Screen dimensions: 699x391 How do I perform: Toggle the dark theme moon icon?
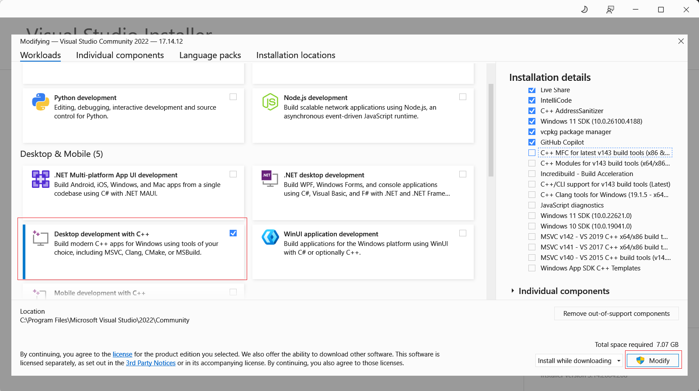[584, 9]
